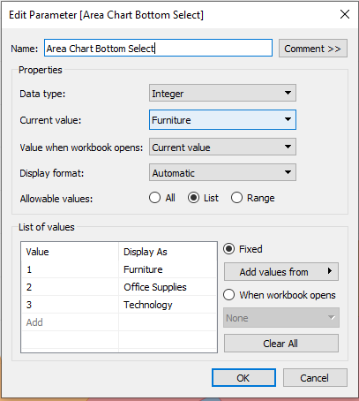Click the Clear All button
Screen dimensions: 359x401
(x=281, y=344)
